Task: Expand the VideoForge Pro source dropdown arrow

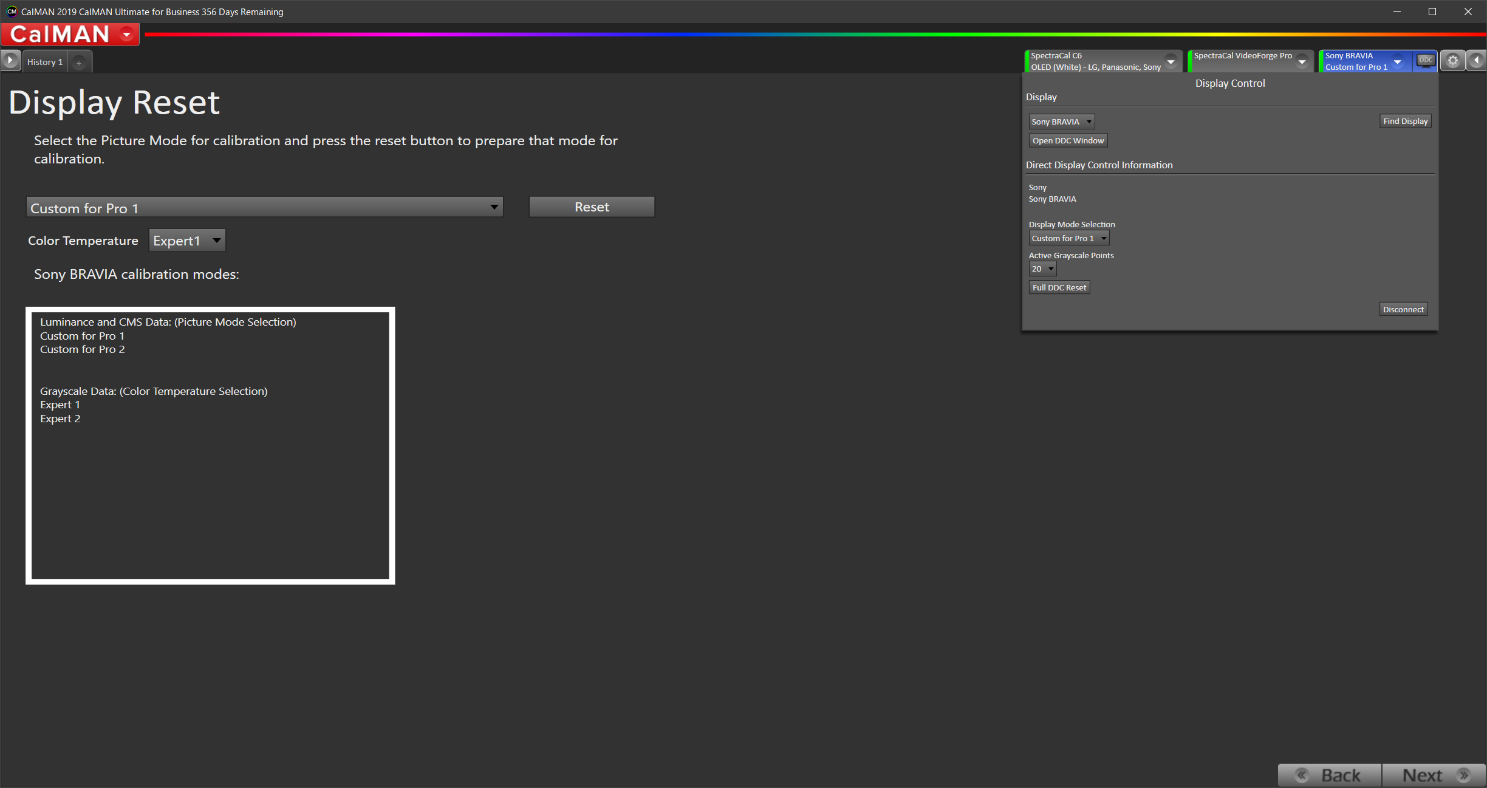Action: click(x=1302, y=61)
